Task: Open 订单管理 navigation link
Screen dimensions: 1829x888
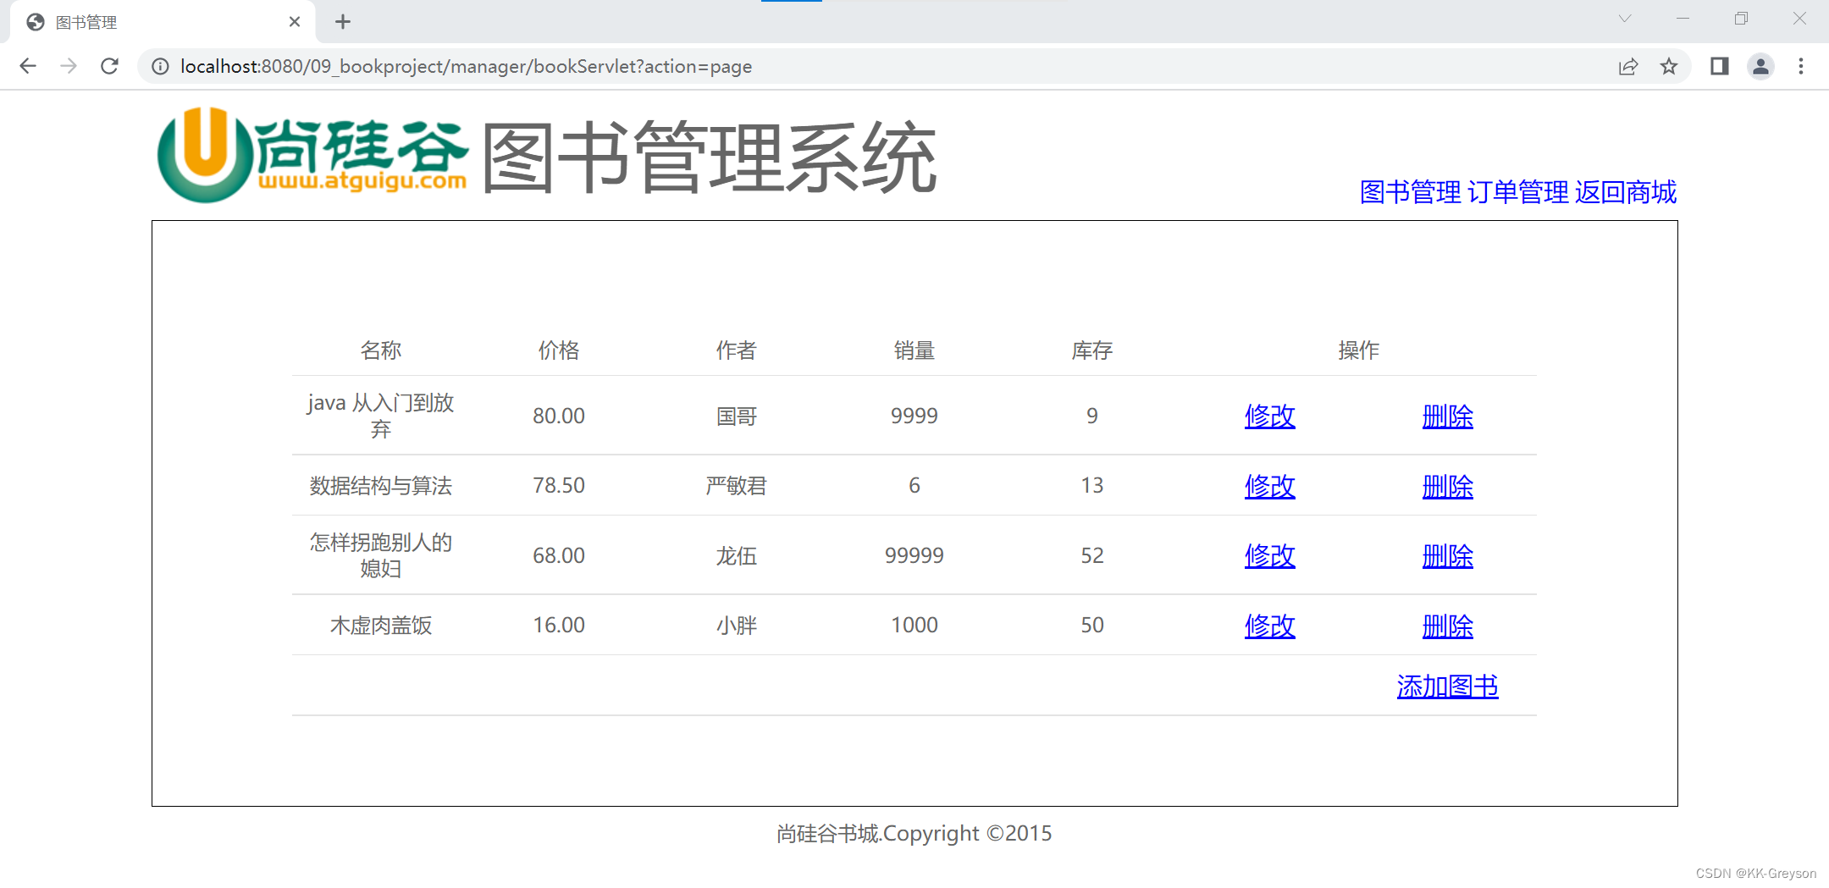Action: pos(1517,192)
